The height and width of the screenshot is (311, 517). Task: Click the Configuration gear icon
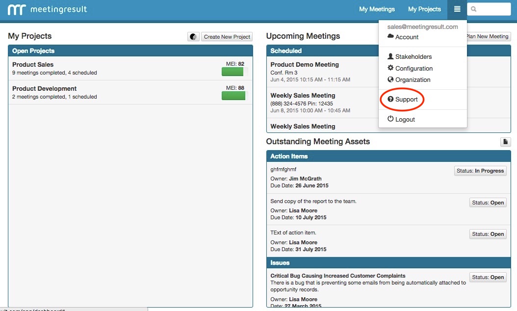click(390, 68)
